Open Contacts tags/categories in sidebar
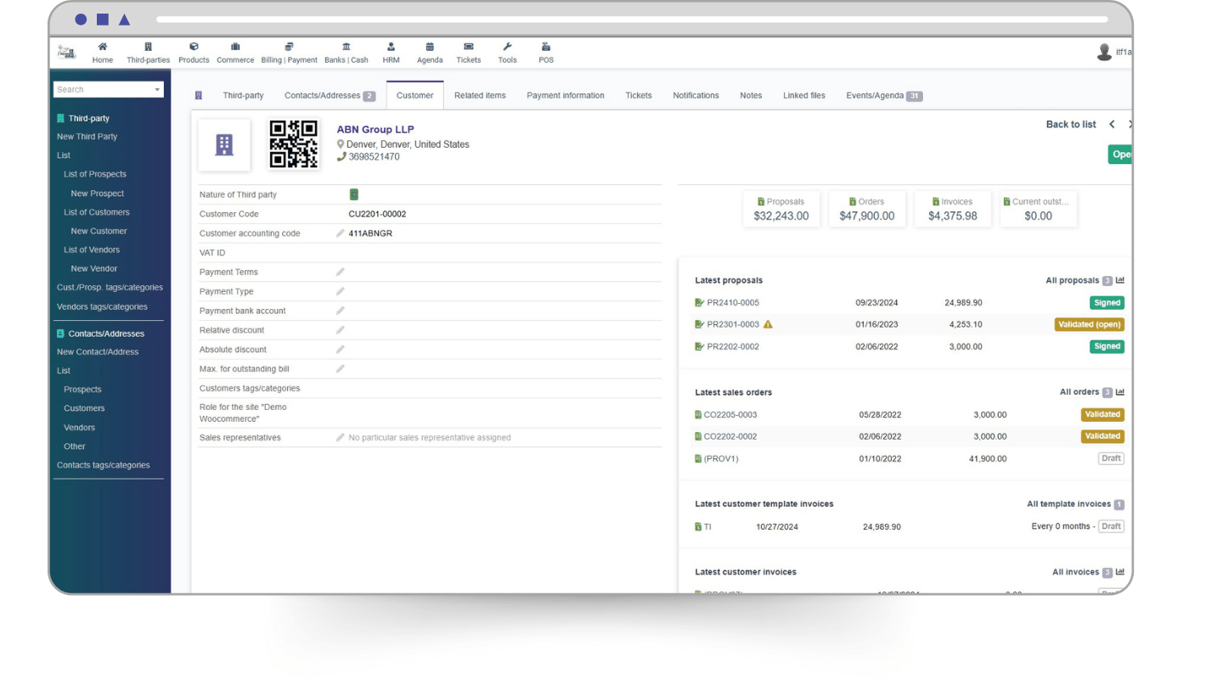 (103, 465)
